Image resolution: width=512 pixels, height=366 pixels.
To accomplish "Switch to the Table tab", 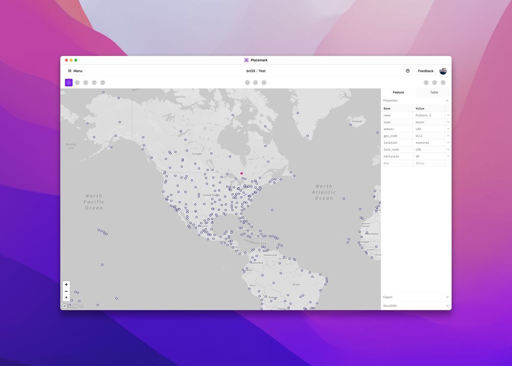I will pyautogui.click(x=434, y=92).
